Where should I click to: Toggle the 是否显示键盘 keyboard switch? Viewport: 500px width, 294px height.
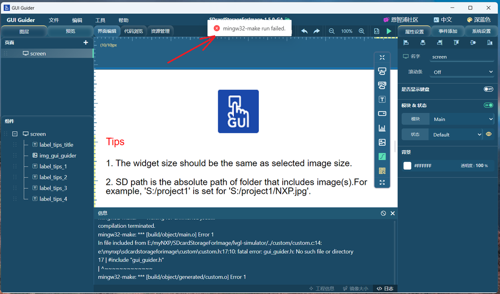[488, 89]
